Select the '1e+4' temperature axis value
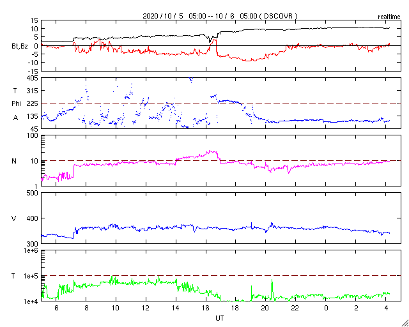 point(31,301)
